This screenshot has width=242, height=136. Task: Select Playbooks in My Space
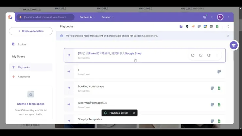[x=31, y=67]
